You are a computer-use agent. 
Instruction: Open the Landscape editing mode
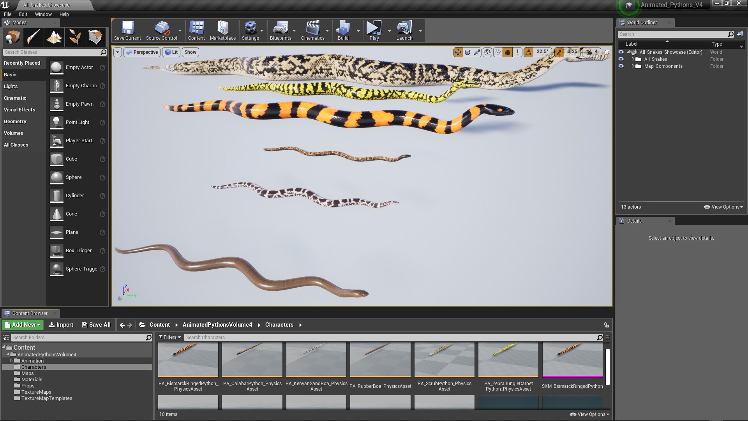click(x=54, y=37)
